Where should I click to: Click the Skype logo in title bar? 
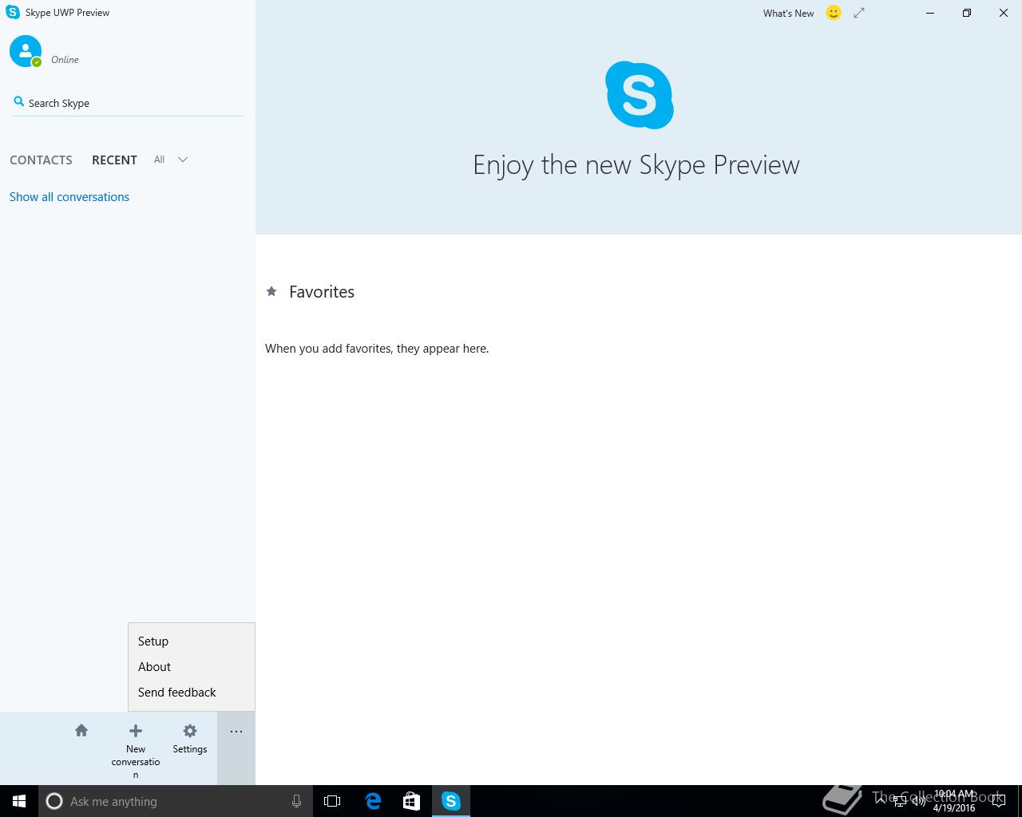(13, 13)
